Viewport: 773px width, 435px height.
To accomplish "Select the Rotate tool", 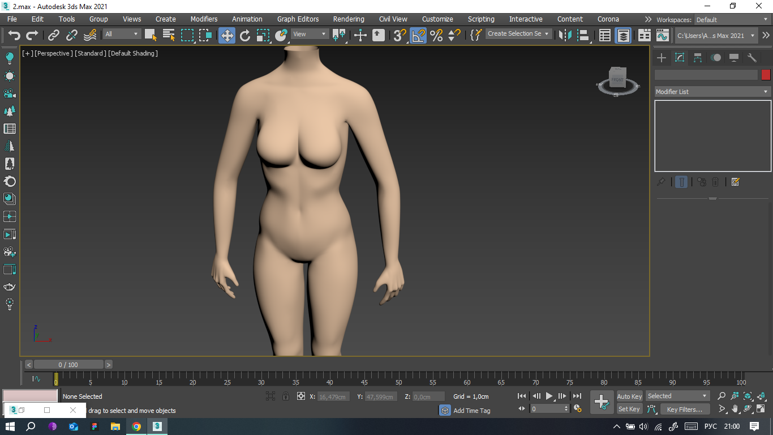I will [x=245, y=35].
